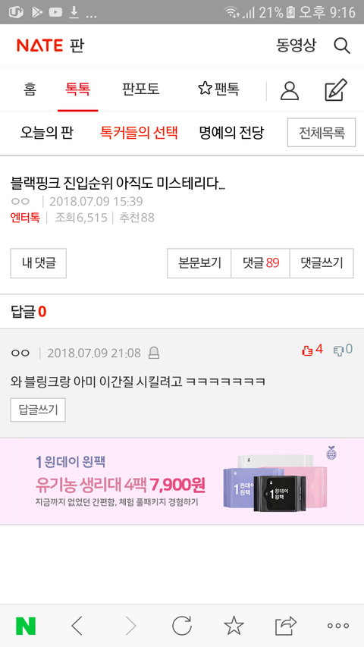The width and height of the screenshot is (364, 647).
Task: Open the search magnifier icon
Action: [342, 46]
